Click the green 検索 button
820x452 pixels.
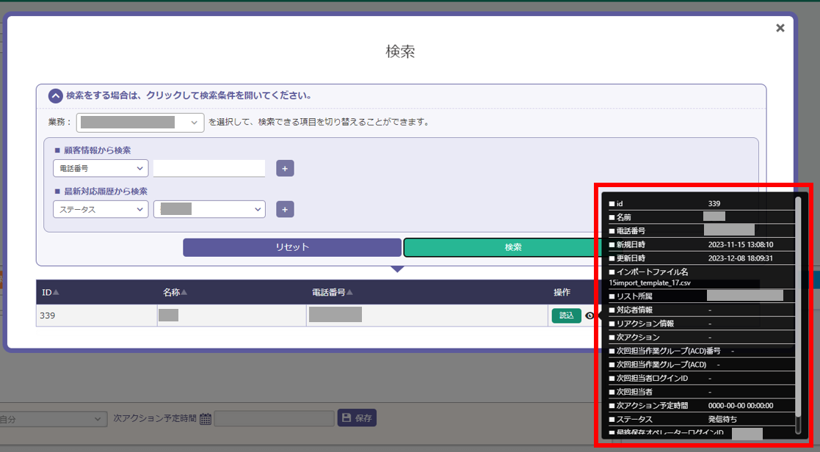click(x=499, y=247)
